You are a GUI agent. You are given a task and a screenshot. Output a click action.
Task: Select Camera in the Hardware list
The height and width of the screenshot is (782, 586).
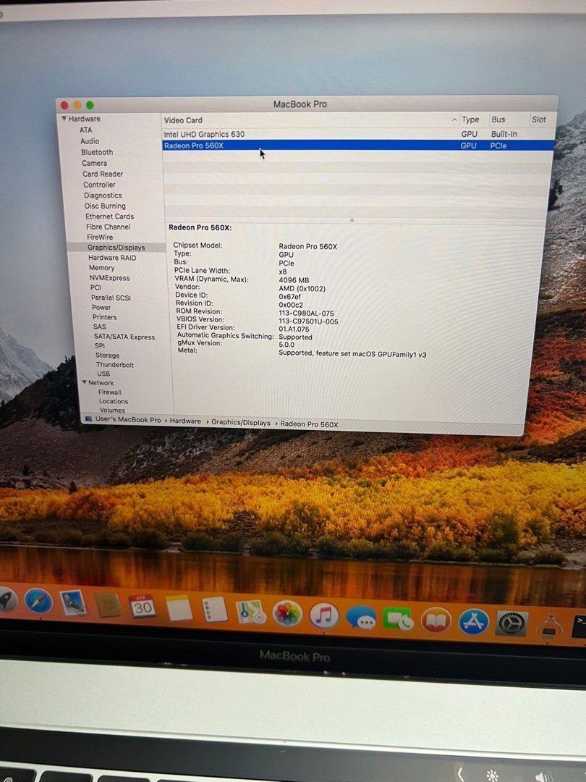pos(95,163)
